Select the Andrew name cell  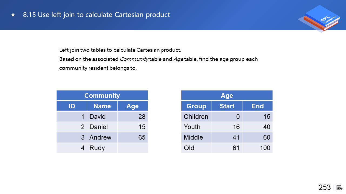coord(102,137)
